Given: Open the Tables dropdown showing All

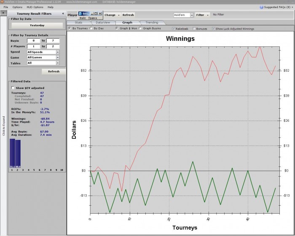Looking at the screenshot, I should (58, 63).
